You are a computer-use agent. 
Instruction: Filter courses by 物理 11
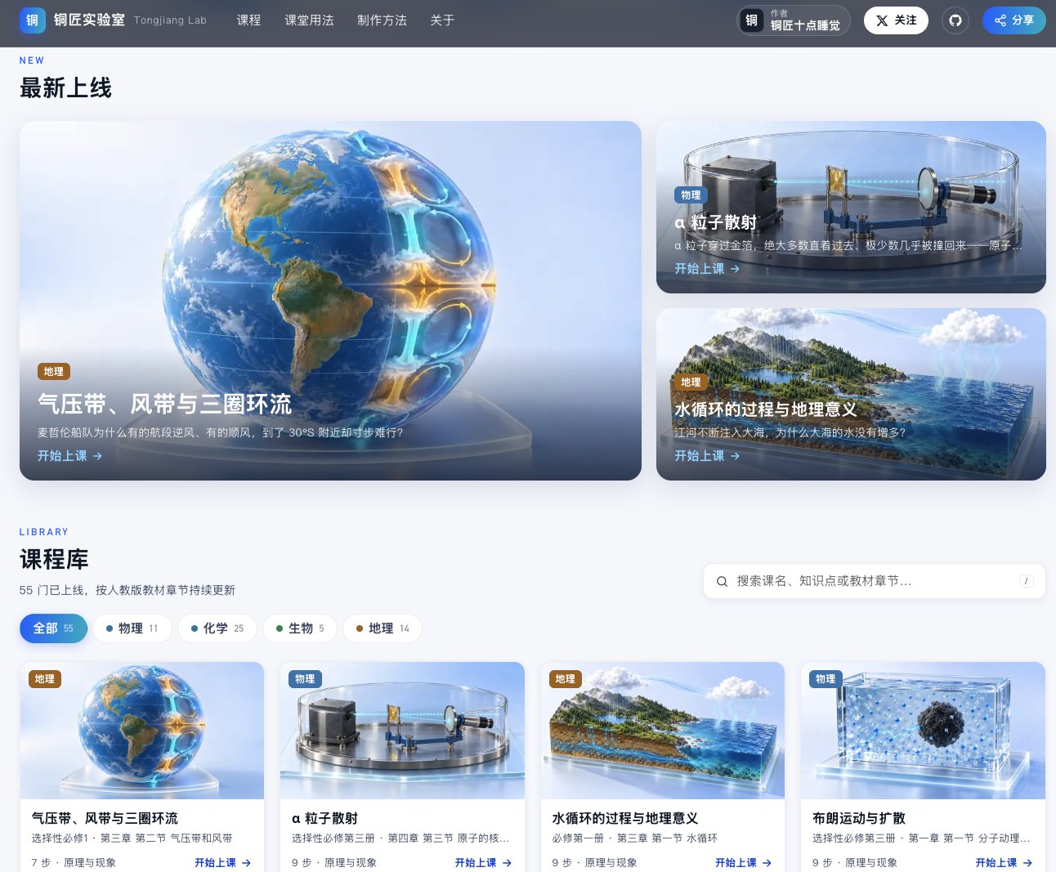[132, 628]
